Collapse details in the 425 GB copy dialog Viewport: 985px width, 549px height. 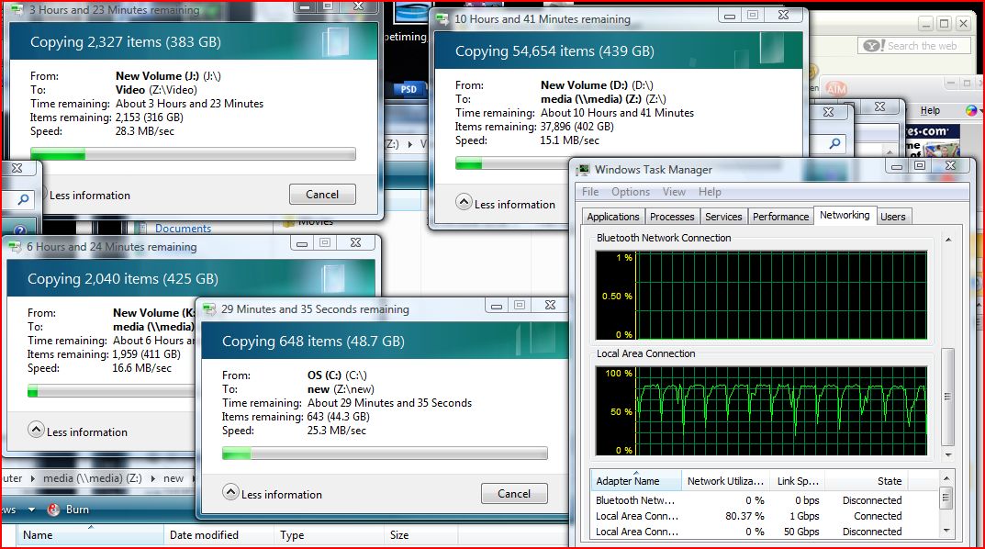[x=36, y=431]
